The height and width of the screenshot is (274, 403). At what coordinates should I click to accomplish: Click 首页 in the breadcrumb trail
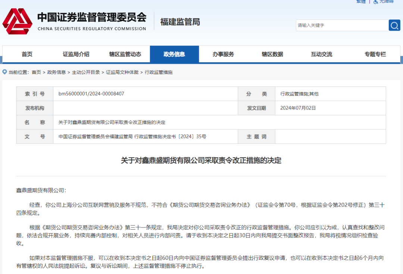(36, 72)
